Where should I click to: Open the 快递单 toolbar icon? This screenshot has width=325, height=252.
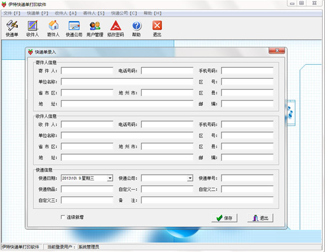[12, 29]
